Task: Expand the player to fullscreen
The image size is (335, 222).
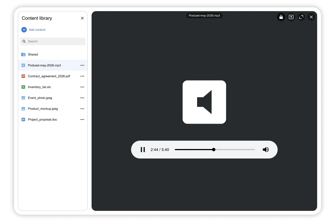Action: click(x=301, y=17)
